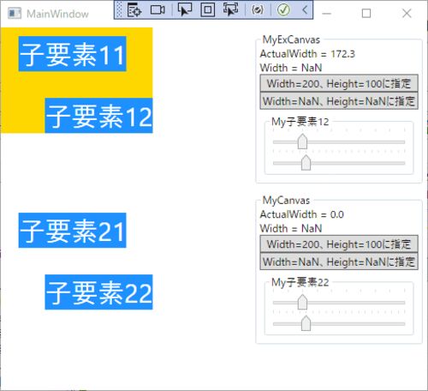Maximize the MainWindow window
The width and height of the screenshot is (428, 391).
click(x=366, y=14)
